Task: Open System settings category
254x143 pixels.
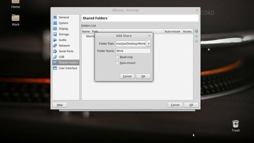Action: 66,23
